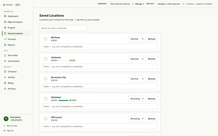
Task: Remove the Whitefield location
Action: [152, 99]
